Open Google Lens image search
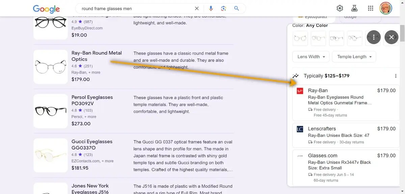Image resolution: width=405 pixels, height=194 pixels. [x=223, y=8]
